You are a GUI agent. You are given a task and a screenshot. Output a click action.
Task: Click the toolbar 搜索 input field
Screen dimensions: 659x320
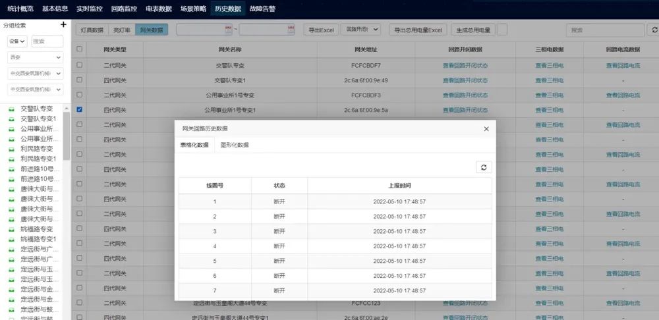[x=605, y=30]
